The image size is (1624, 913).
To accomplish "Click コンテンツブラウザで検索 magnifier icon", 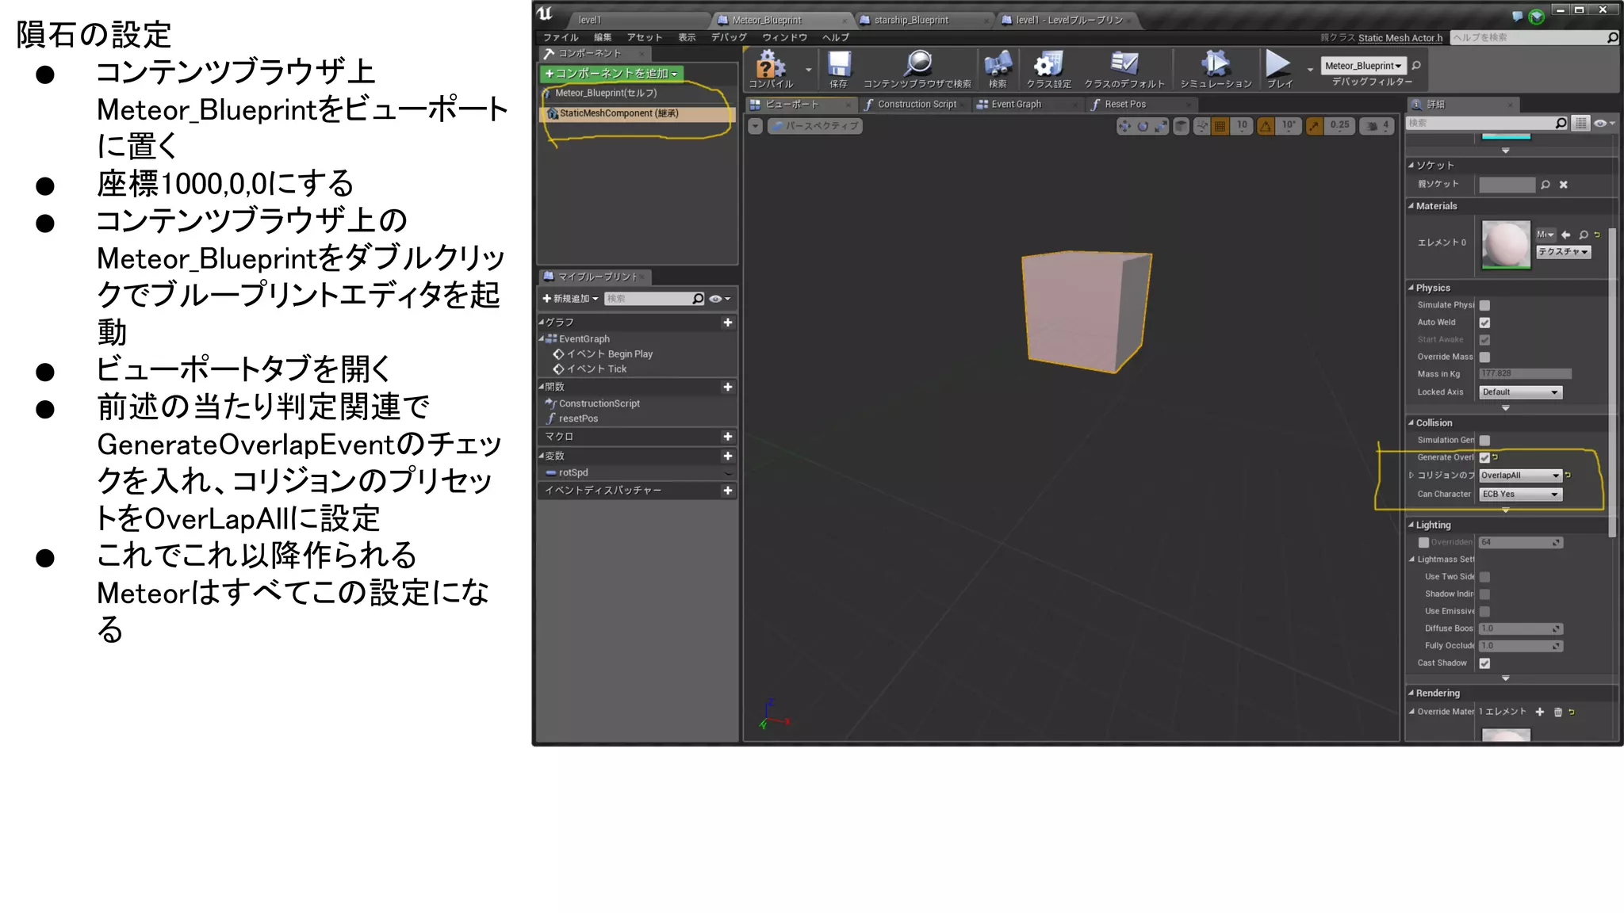I will pyautogui.click(x=918, y=63).
